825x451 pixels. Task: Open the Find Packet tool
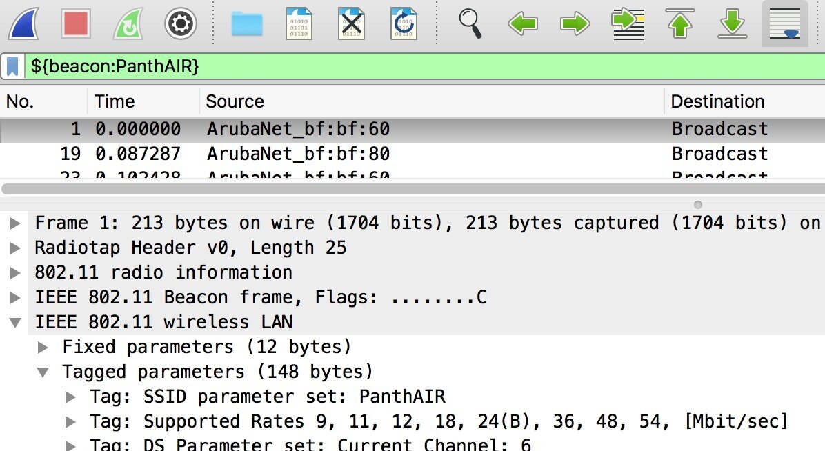click(470, 23)
